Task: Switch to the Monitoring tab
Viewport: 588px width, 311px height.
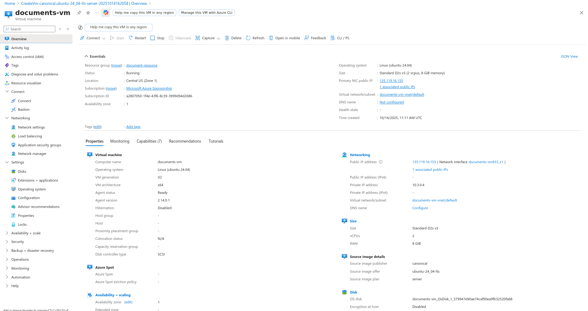Action: pos(120,141)
